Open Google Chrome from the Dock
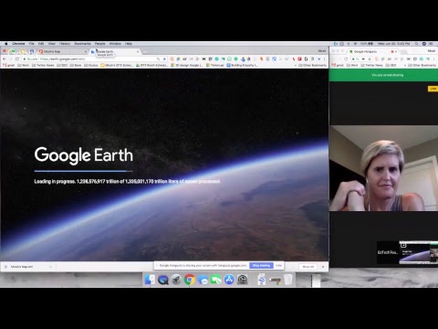This screenshot has height=329, width=438. coord(190,280)
